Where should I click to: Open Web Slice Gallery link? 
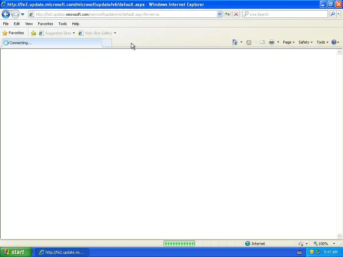tap(95, 33)
